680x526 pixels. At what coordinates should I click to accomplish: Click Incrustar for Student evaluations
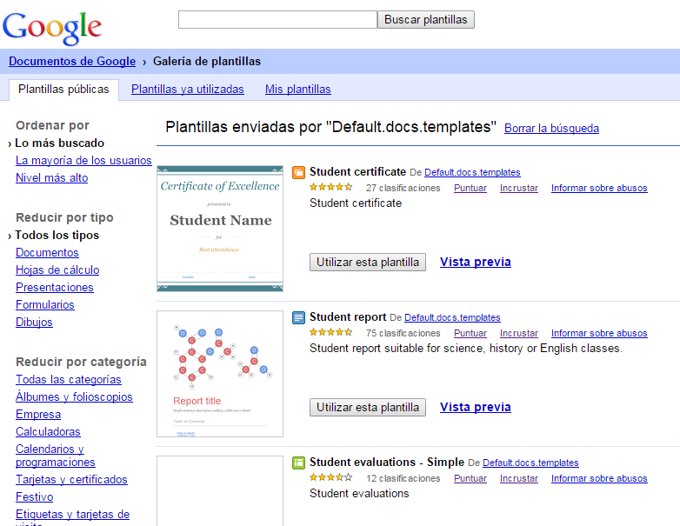[518, 478]
